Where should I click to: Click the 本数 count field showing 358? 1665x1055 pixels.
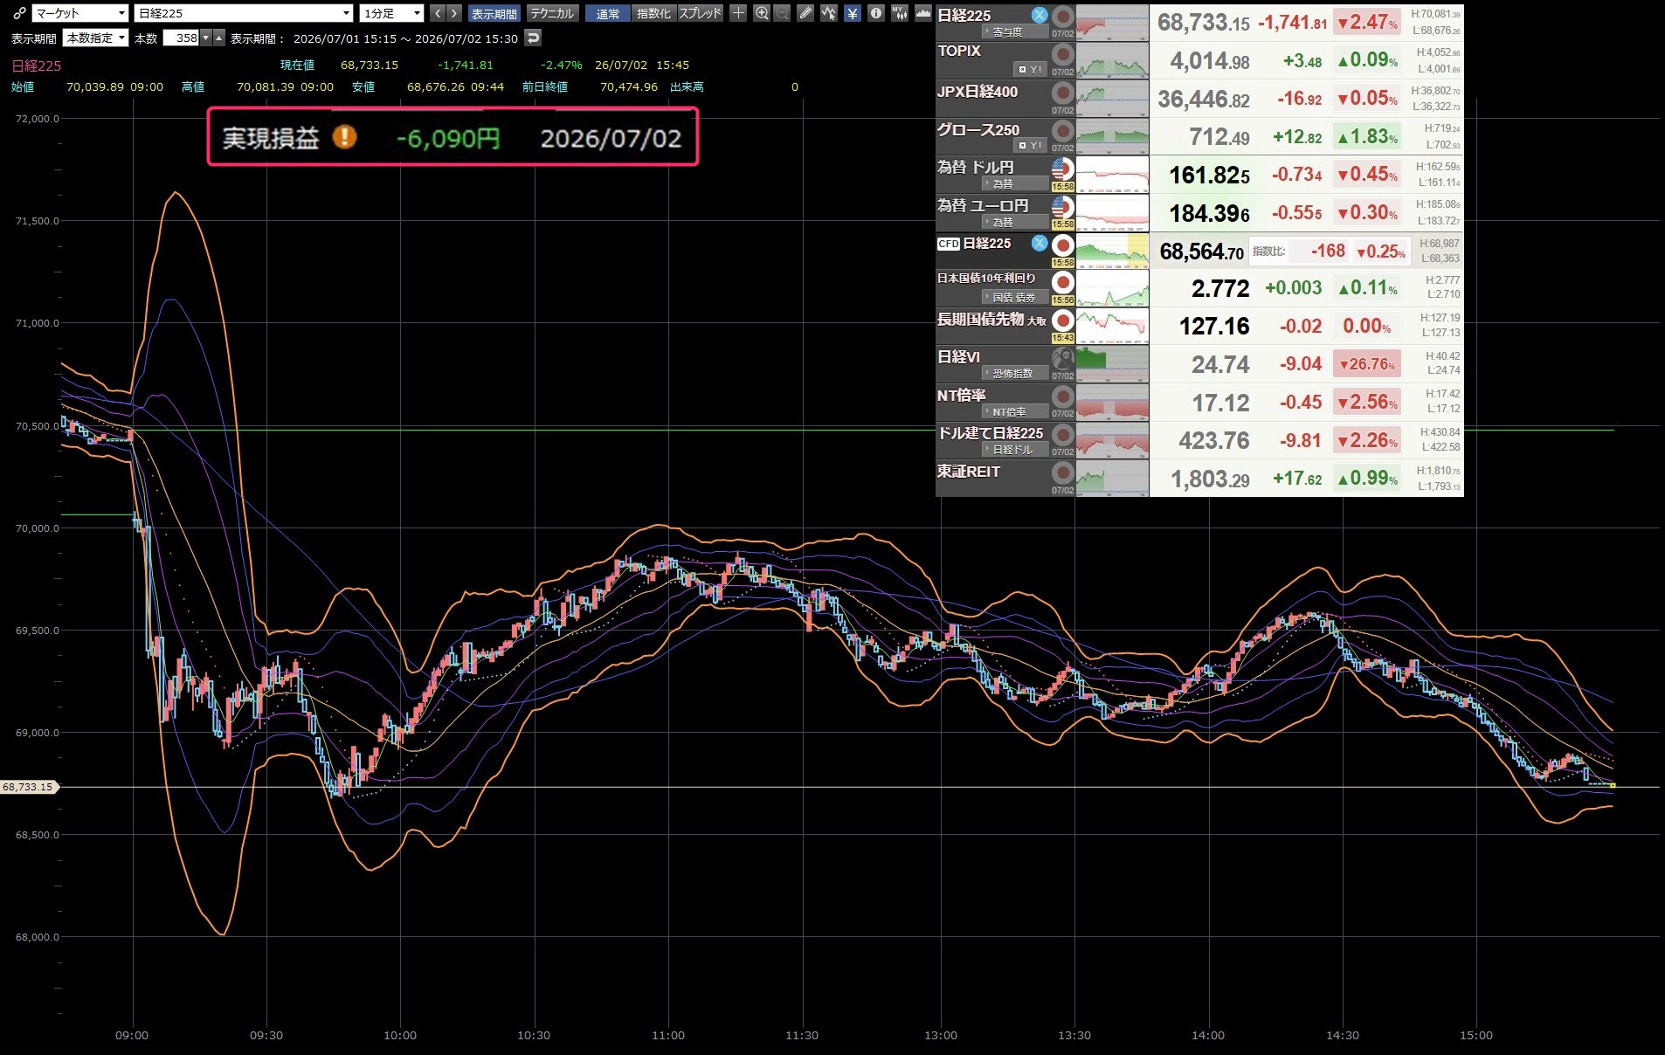pyautogui.click(x=182, y=38)
